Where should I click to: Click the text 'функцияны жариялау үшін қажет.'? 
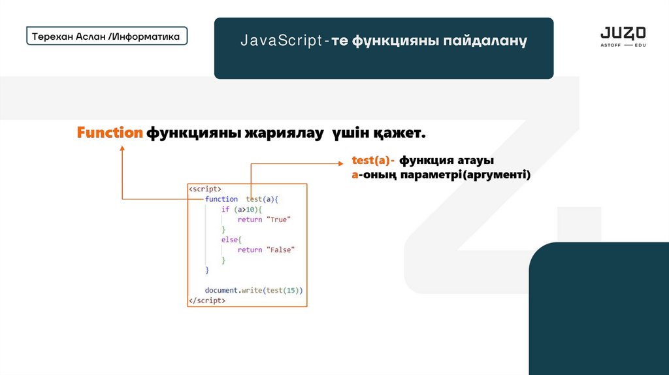point(286,133)
